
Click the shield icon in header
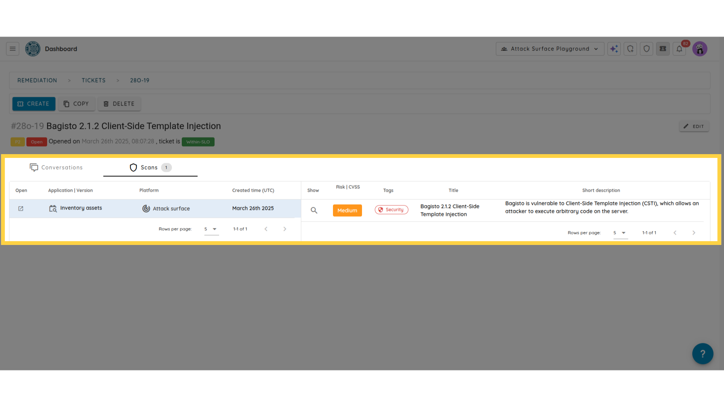[x=646, y=49]
